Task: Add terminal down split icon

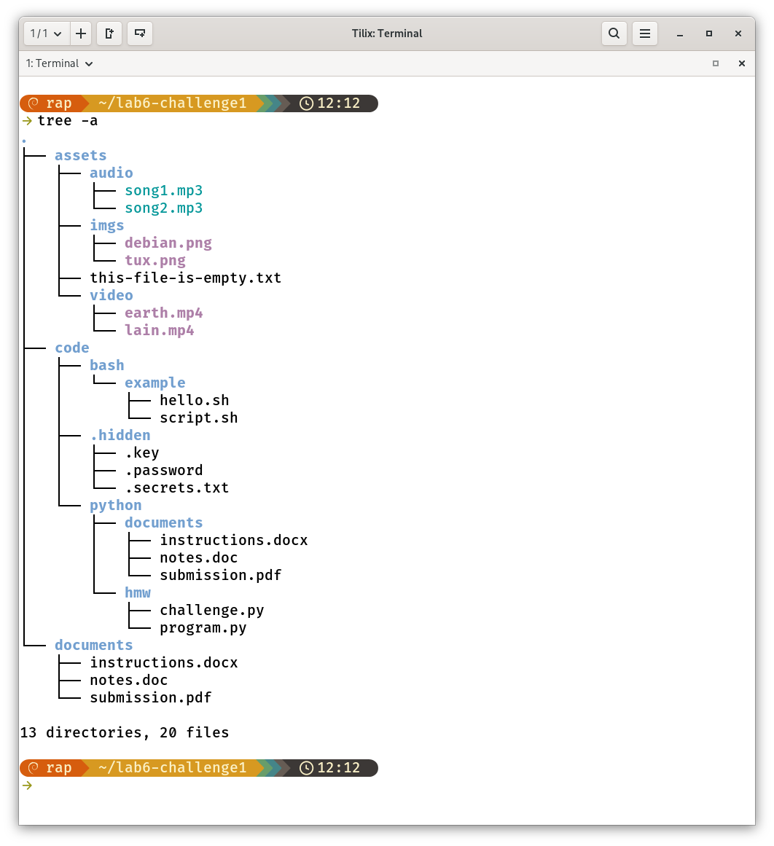Action: tap(140, 34)
